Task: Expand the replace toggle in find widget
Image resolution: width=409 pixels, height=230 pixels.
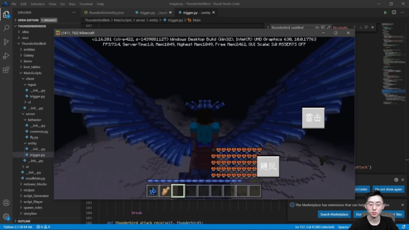Action: click(x=268, y=27)
